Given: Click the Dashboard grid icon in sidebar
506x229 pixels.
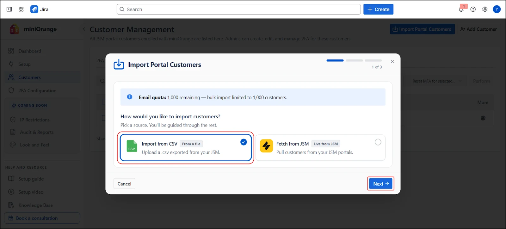Looking at the screenshot, I should point(11,51).
